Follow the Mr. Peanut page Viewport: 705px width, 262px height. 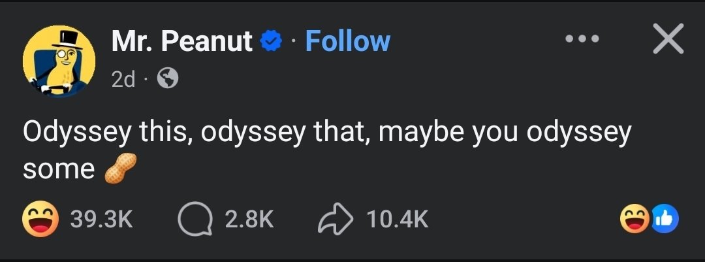click(x=347, y=41)
